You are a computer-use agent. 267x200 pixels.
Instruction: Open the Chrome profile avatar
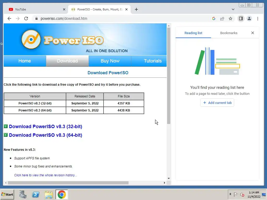(249, 18)
